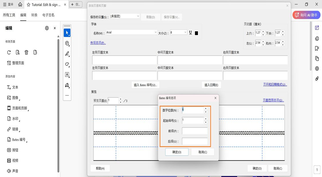Switch to the 转换 ribbon tab
This screenshot has height=177, width=322.
(34, 15)
